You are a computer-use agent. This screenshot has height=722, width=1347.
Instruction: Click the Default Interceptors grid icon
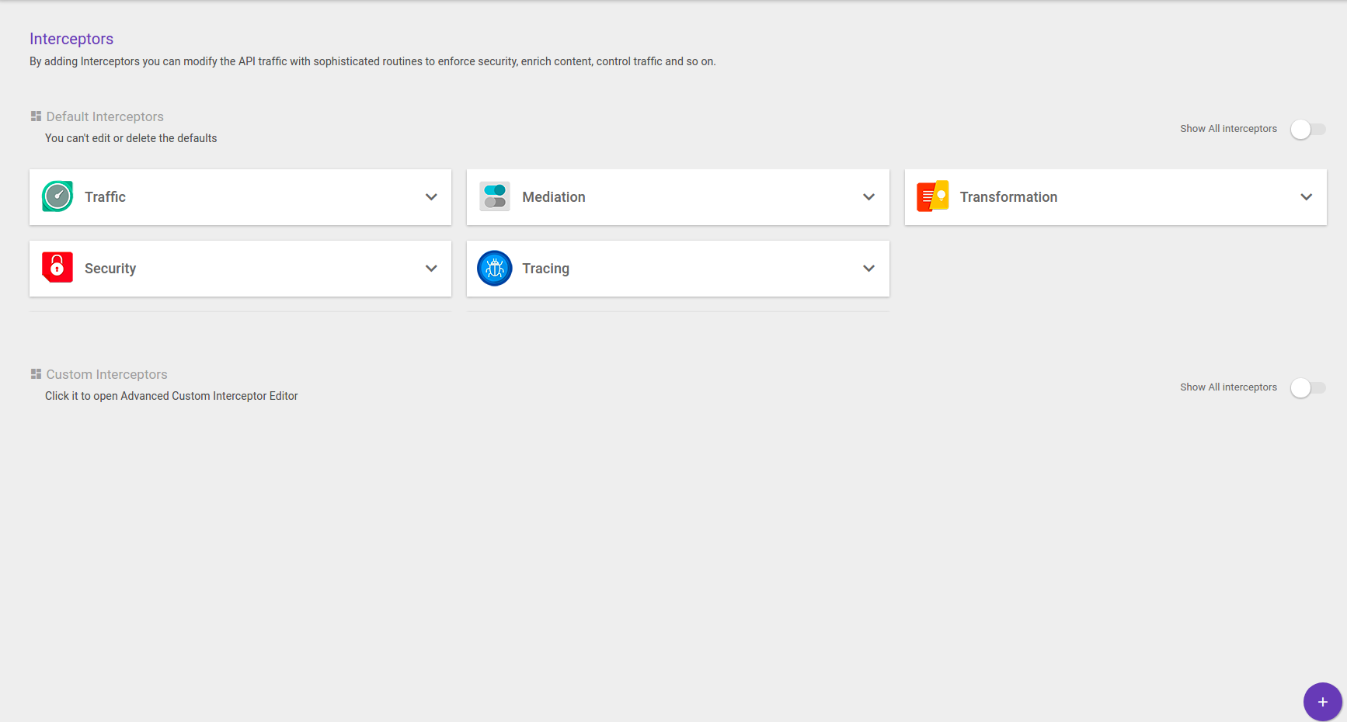click(x=36, y=116)
